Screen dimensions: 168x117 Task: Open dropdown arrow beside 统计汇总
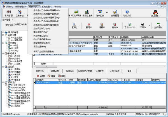[x=107, y=13]
